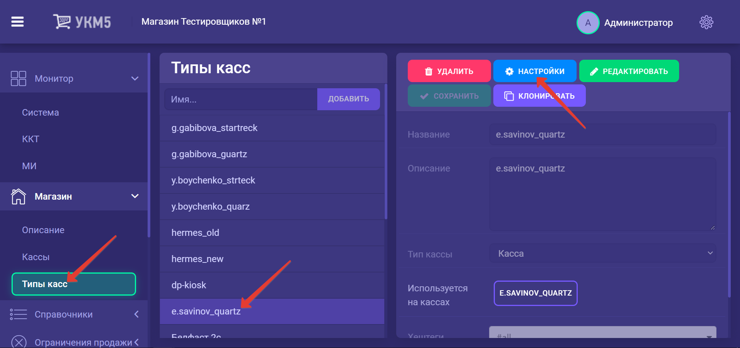Go to the ККТ menu item
Image resolution: width=740 pixels, height=348 pixels.
pos(31,139)
